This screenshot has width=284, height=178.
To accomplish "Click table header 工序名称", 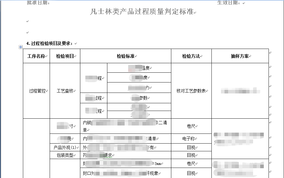I will 36,56.
